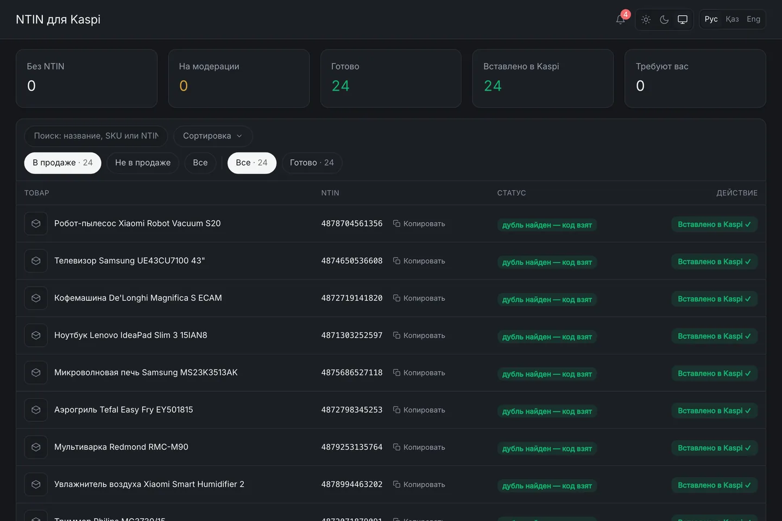Image resolution: width=782 pixels, height=521 pixels.
Task: Click the NTIN для Kaspi title
Action: coord(58,20)
